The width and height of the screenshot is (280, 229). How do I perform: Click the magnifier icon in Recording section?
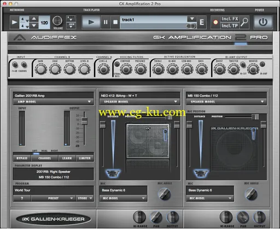pyautogui.click(x=244, y=22)
